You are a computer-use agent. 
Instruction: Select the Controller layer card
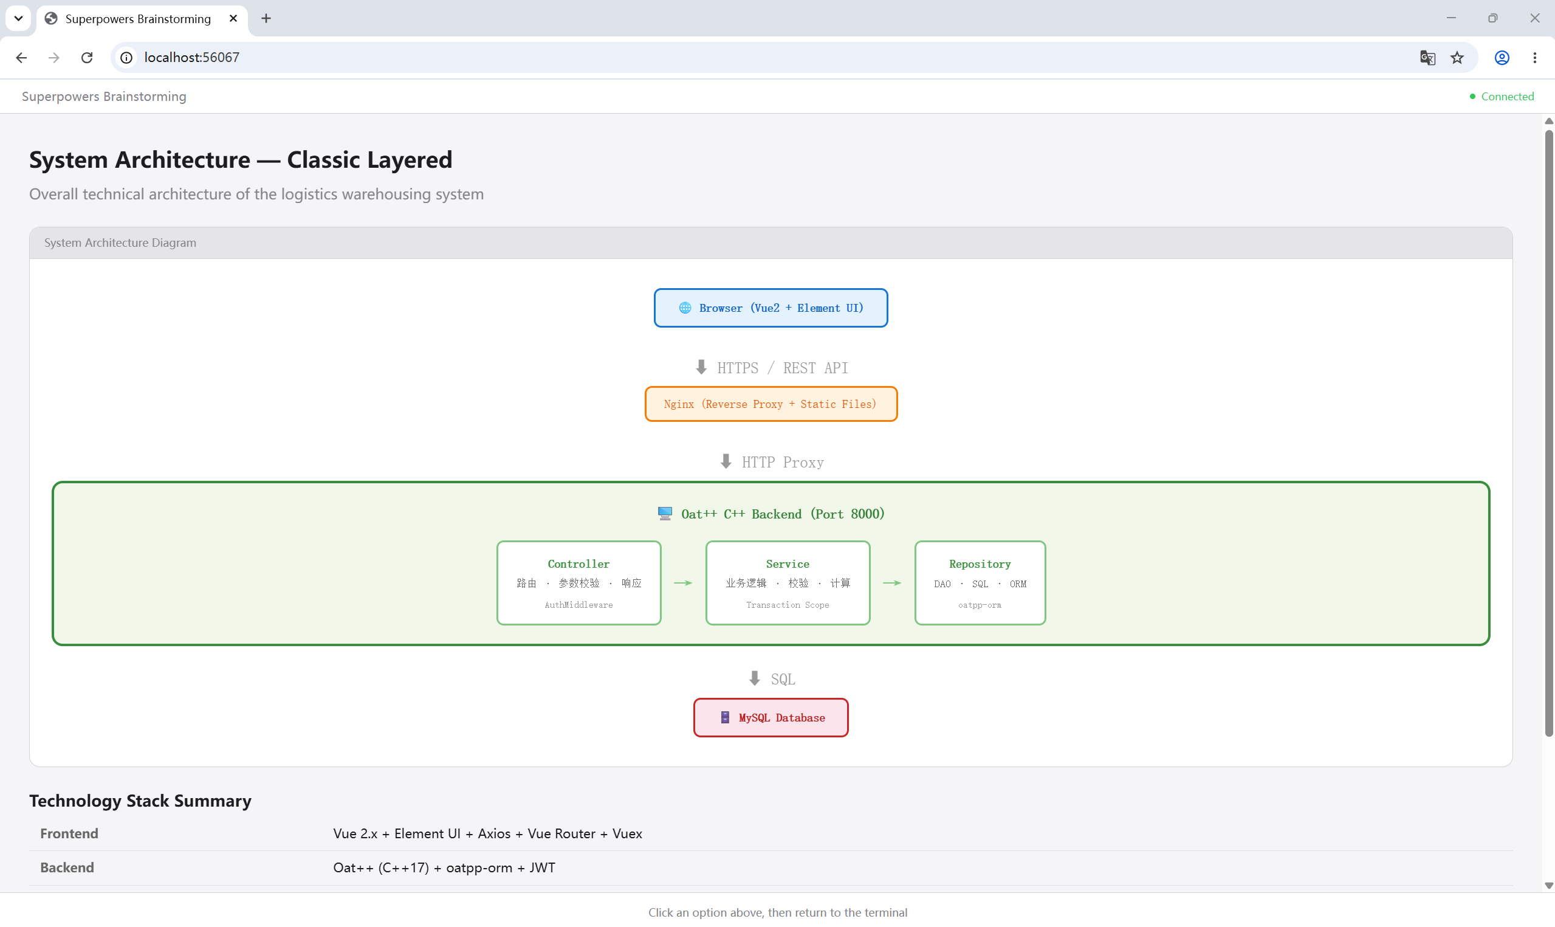(578, 583)
